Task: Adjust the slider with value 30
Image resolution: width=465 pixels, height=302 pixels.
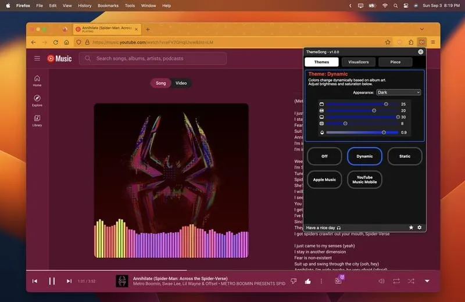Action: [362, 117]
